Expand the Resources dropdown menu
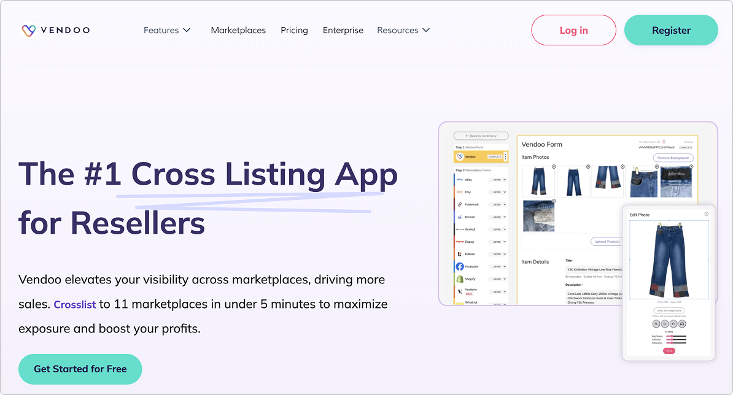 coord(403,30)
